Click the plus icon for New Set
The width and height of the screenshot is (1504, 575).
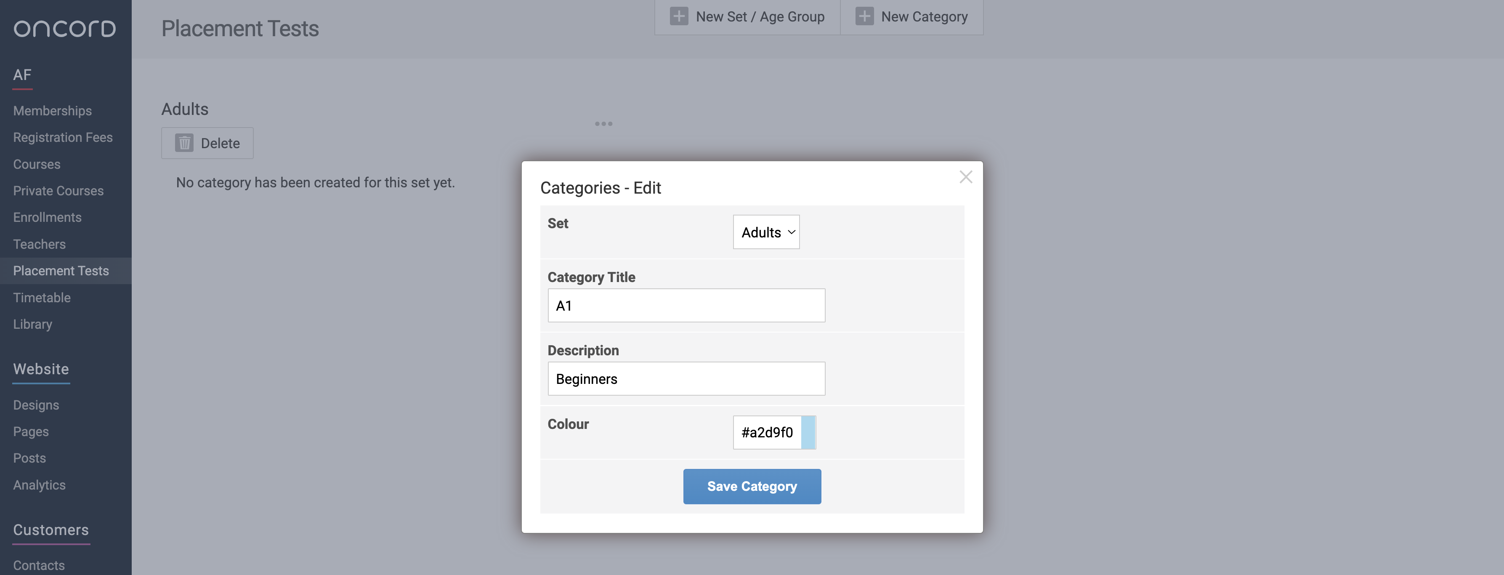(x=678, y=16)
